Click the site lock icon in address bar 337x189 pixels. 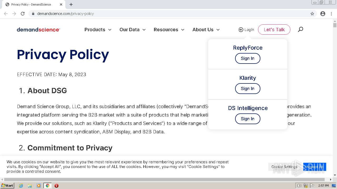click(33, 14)
